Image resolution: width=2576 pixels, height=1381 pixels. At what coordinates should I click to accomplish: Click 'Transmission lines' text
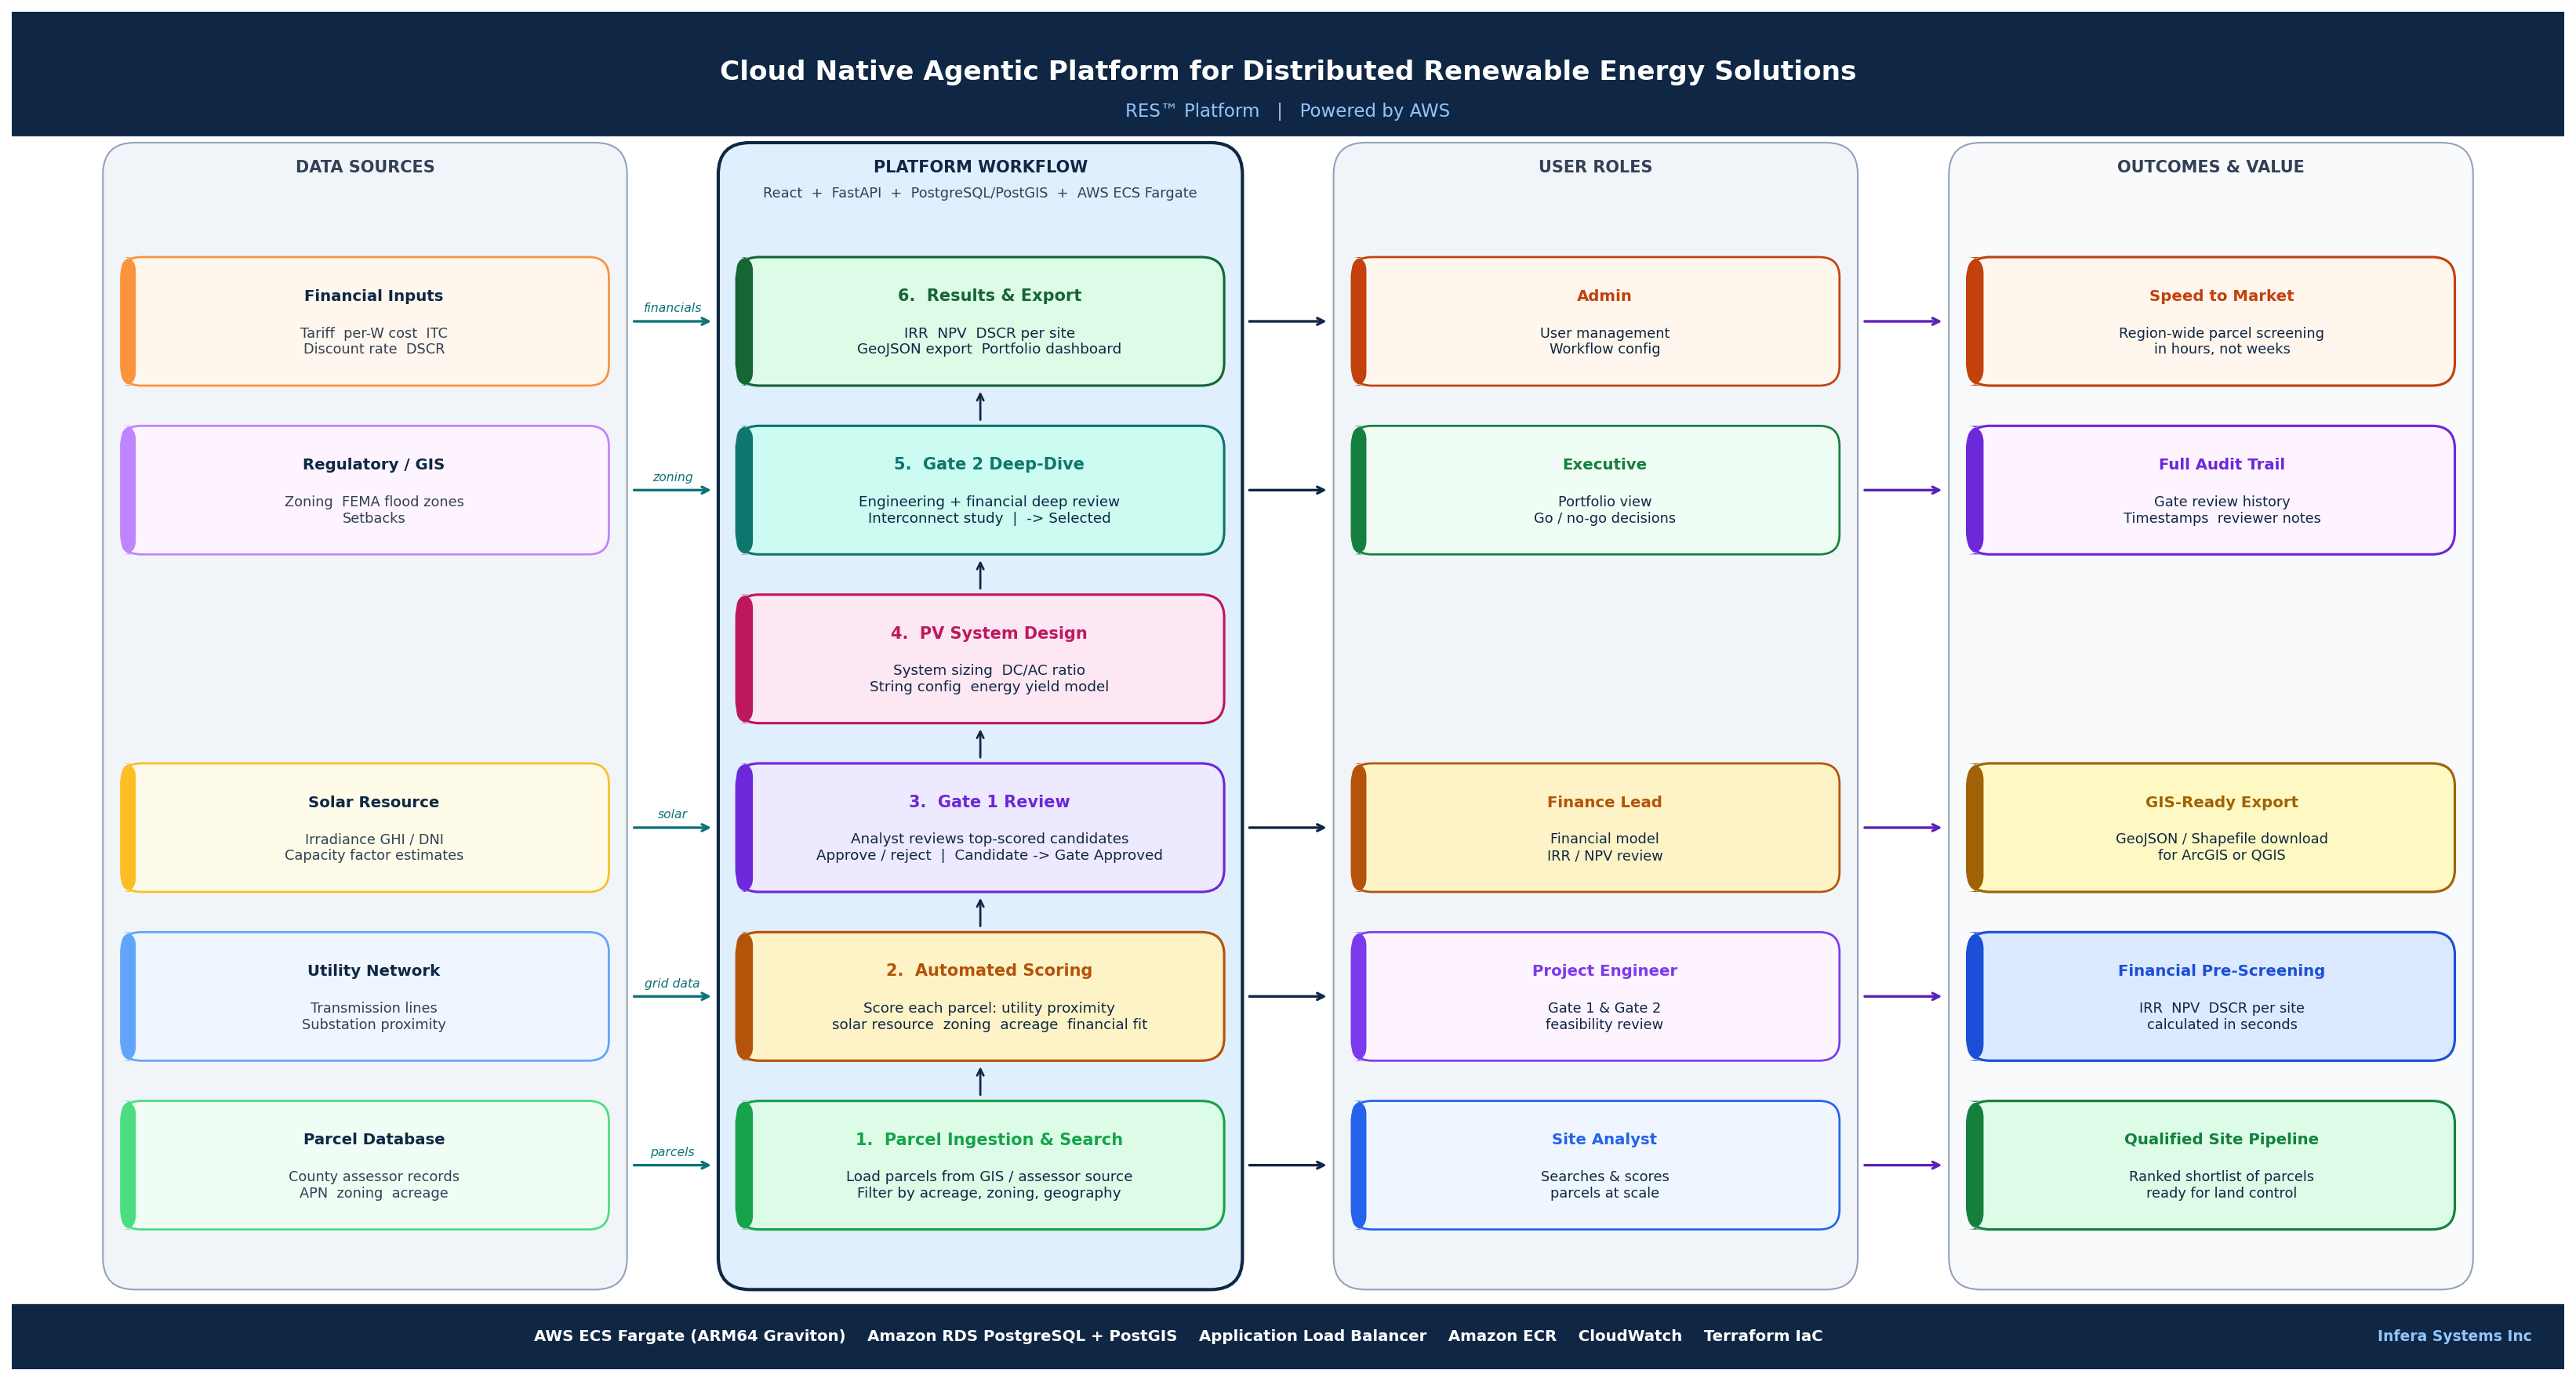tap(374, 1008)
